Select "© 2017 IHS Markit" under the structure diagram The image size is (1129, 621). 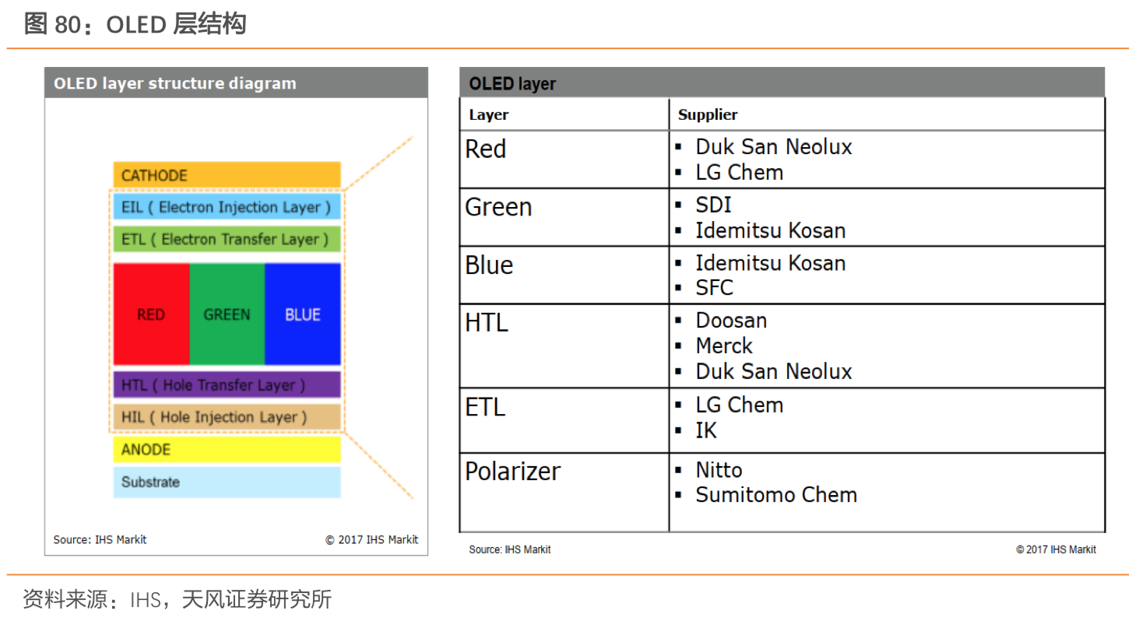371,539
